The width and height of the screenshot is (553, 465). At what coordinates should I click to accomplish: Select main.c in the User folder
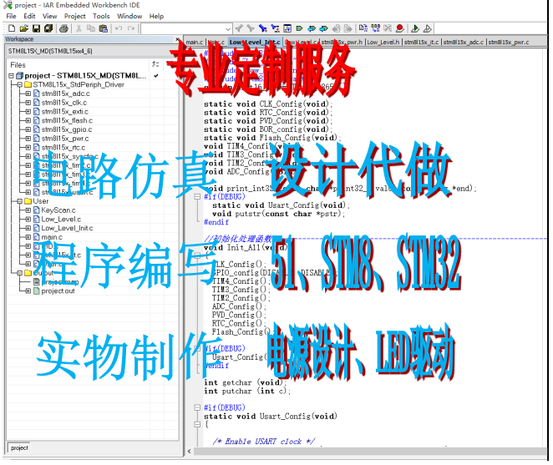pyautogui.click(x=52, y=237)
